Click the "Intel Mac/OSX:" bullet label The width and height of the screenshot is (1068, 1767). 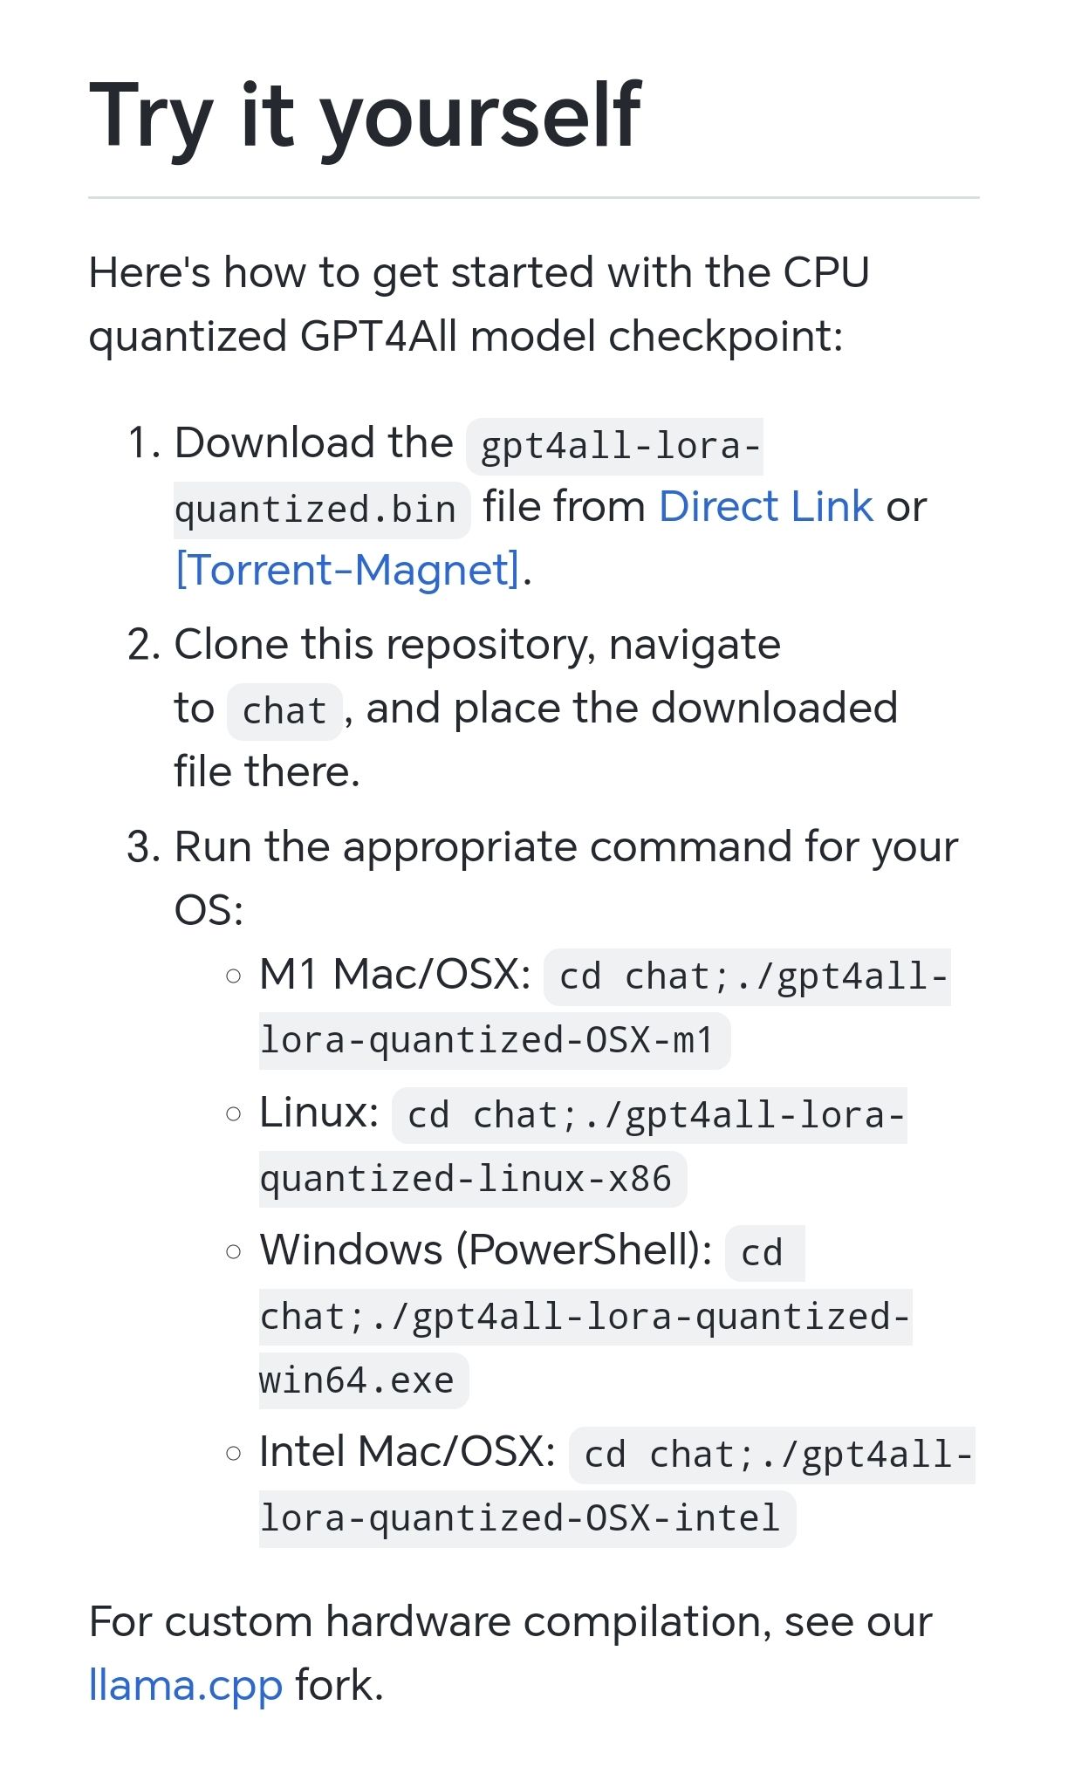pyautogui.click(x=407, y=1452)
